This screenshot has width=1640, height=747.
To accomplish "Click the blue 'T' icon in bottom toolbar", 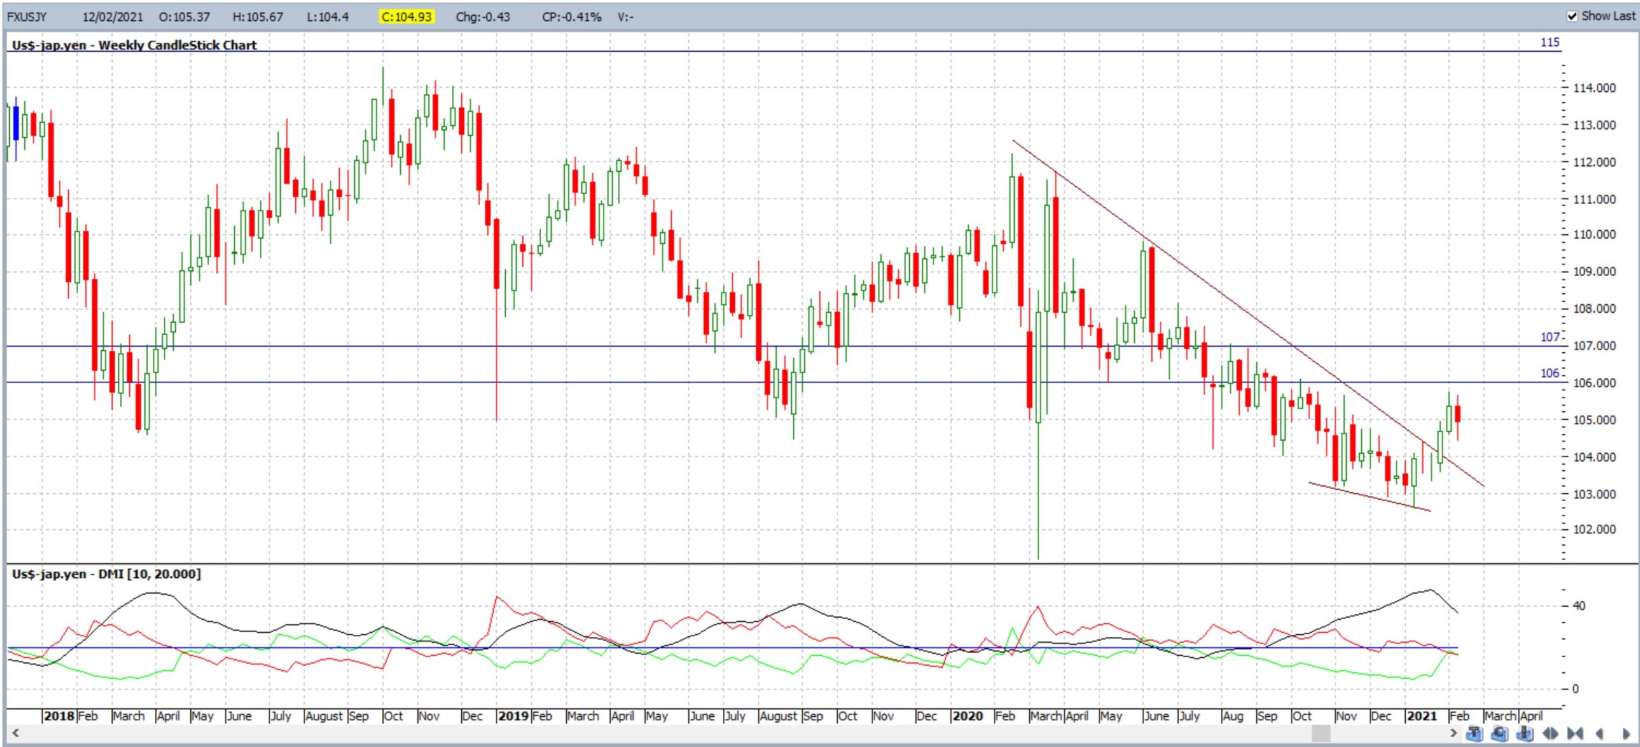I will [x=1474, y=733].
